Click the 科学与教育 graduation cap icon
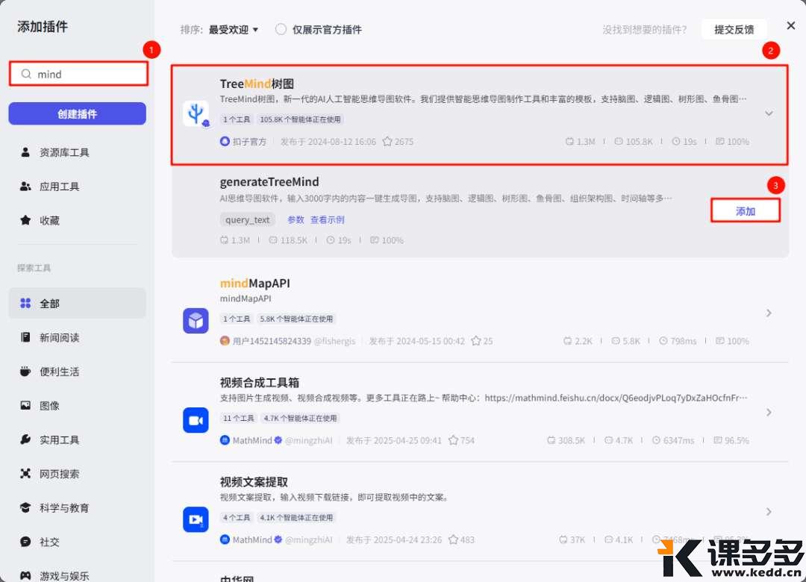 (25, 507)
